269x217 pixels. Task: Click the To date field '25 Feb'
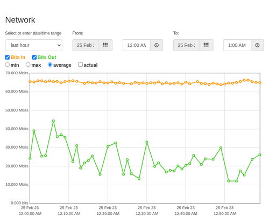coord(186,45)
